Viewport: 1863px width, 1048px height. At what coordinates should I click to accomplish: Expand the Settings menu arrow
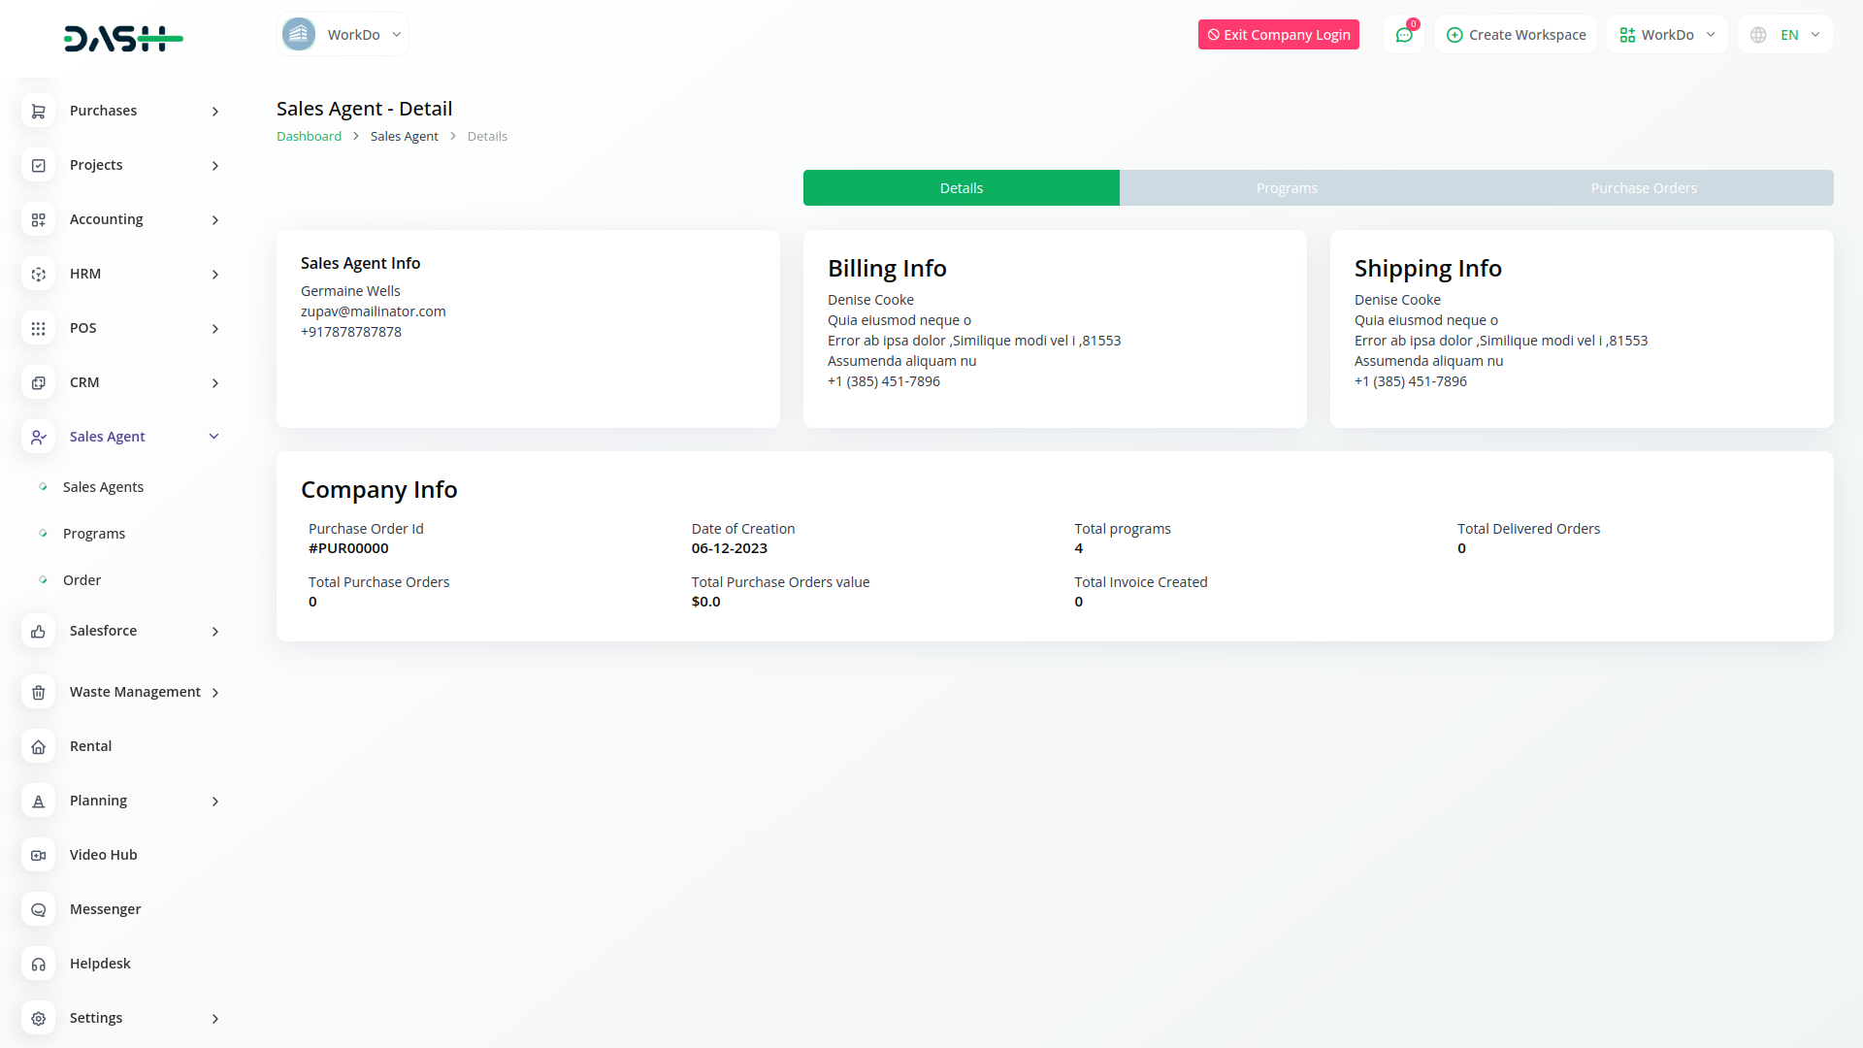[x=214, y=1019]
